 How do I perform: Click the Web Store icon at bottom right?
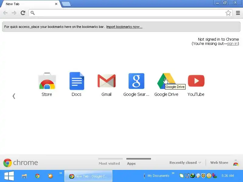click(x=236, y=163)
